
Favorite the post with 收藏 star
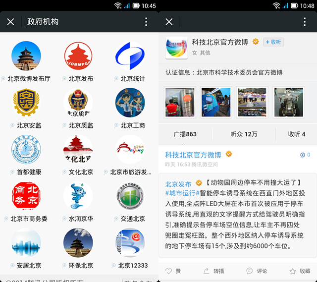[300, 271]
